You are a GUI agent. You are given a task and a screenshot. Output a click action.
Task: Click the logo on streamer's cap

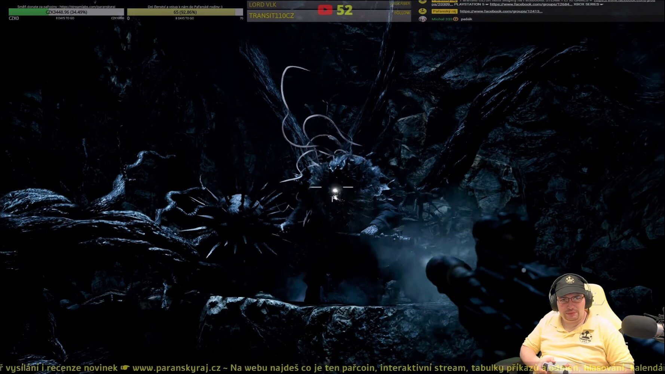pos(569,280)
